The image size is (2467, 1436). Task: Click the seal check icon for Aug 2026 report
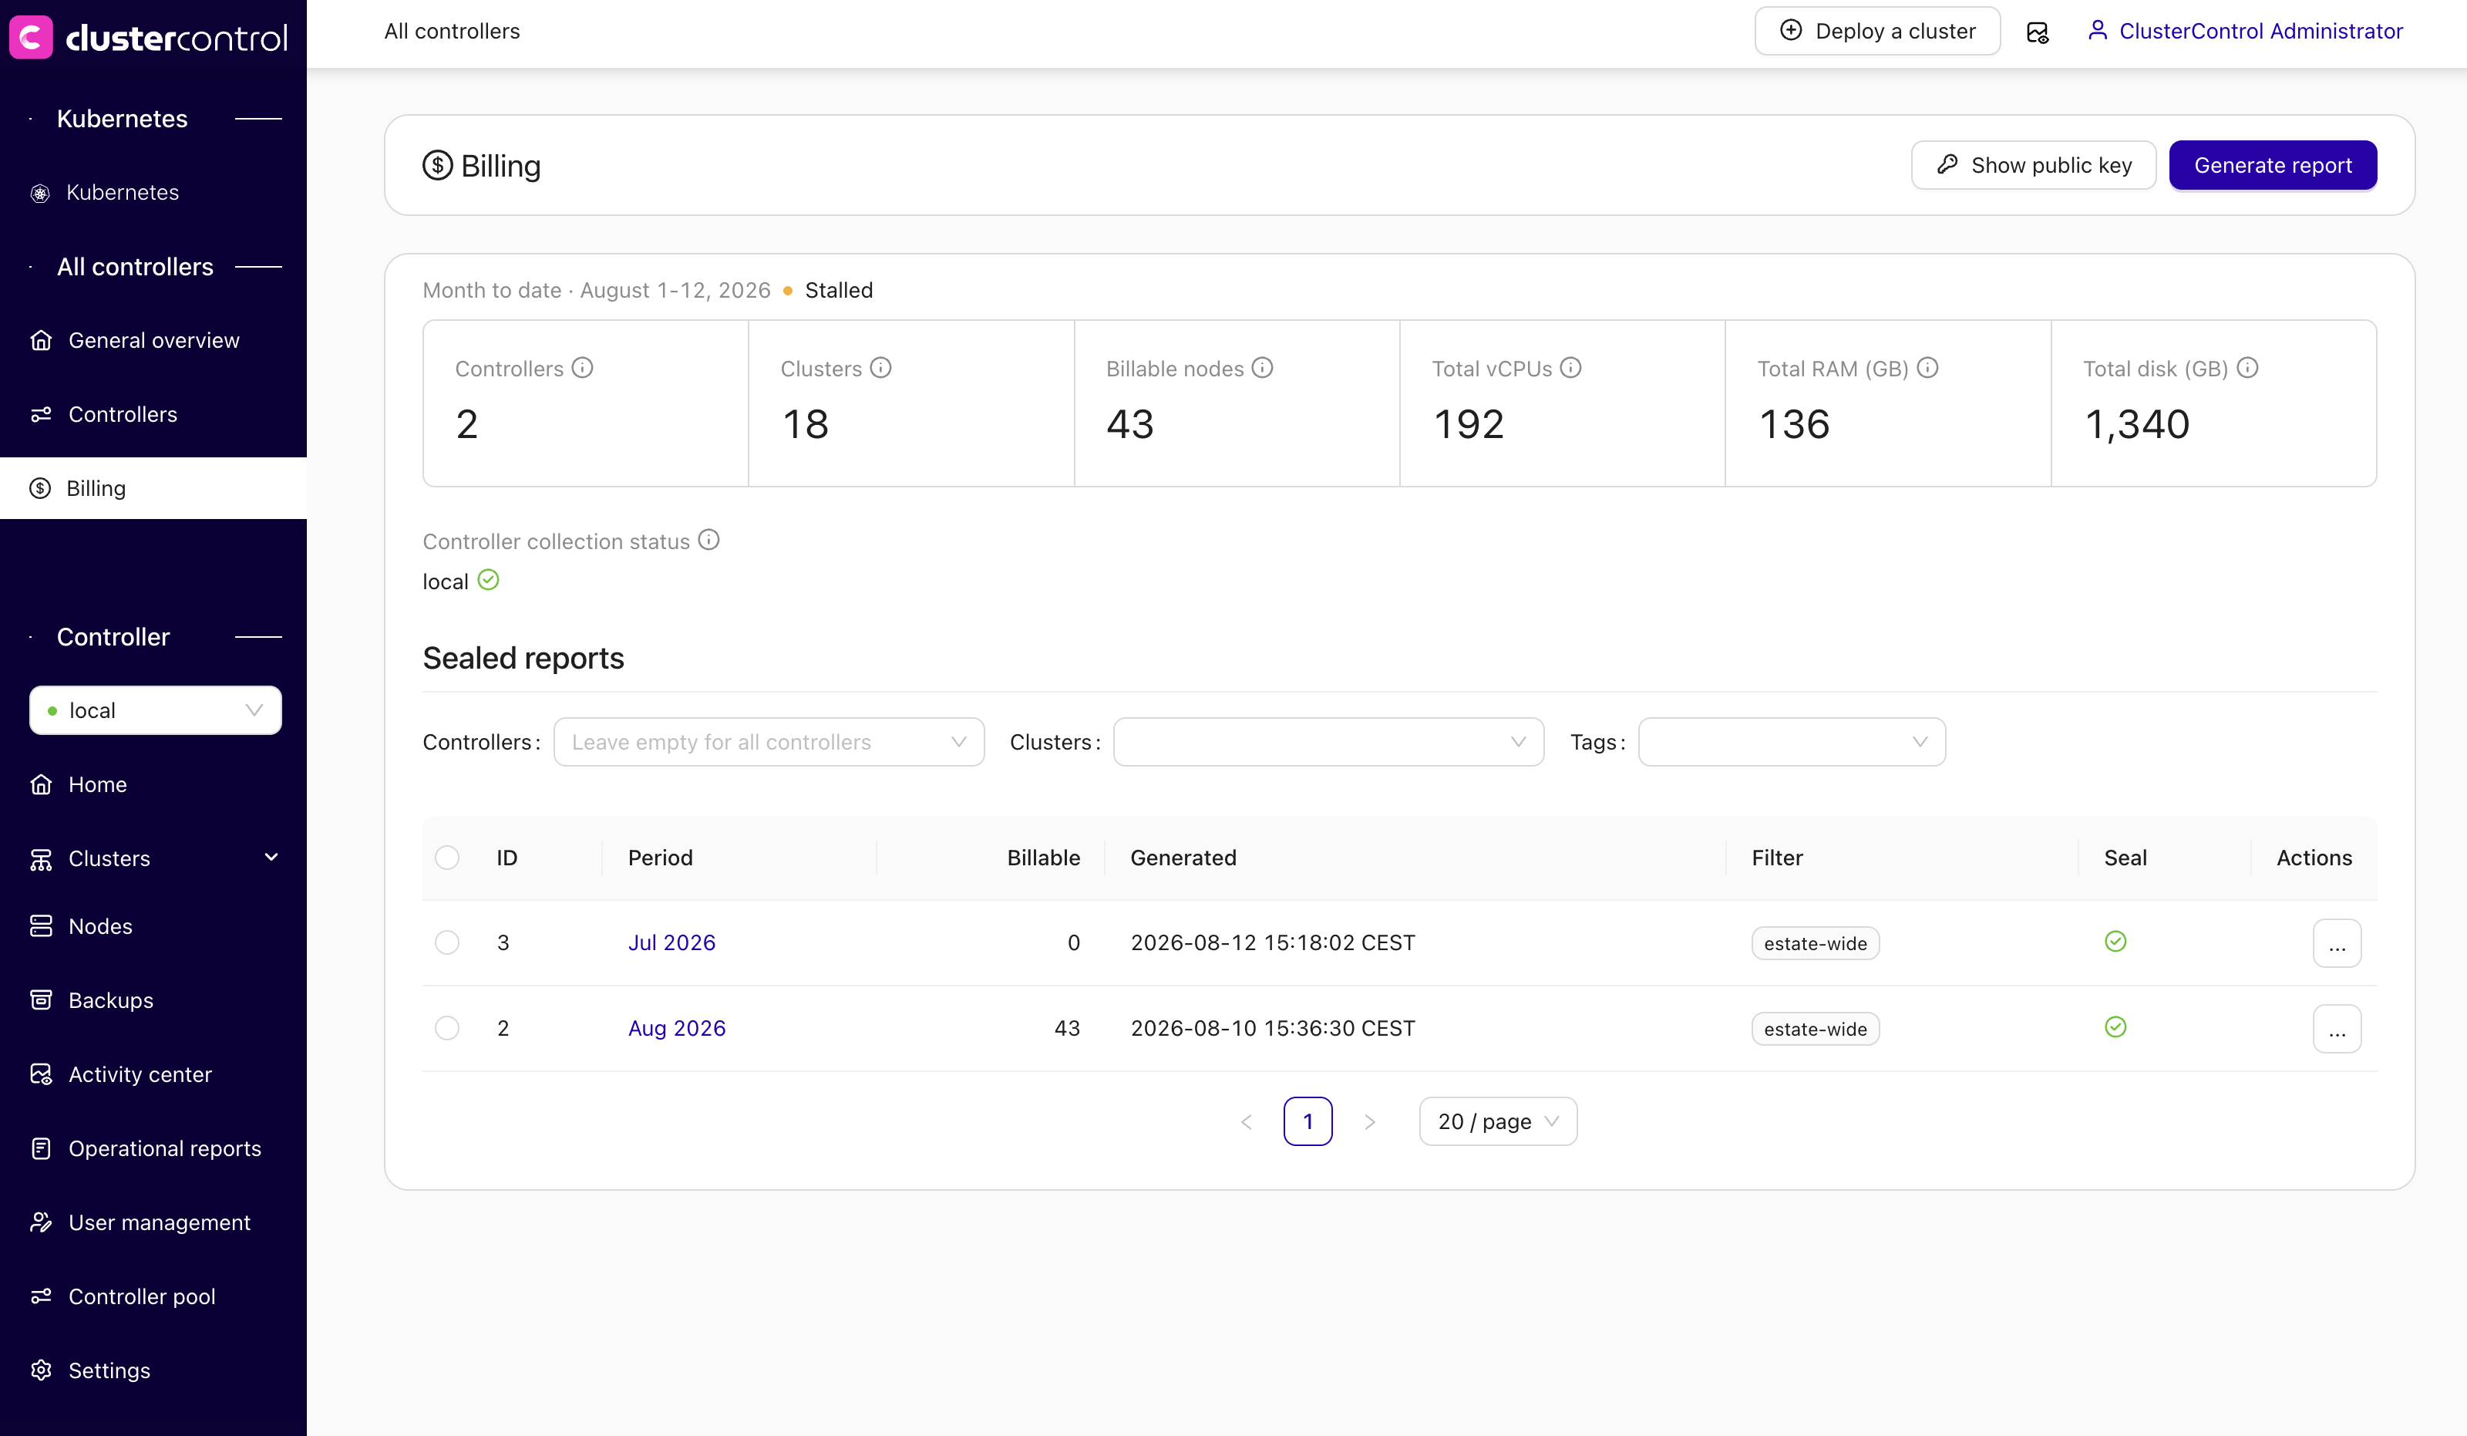pyautogui.click(x=2115, y=1026)
